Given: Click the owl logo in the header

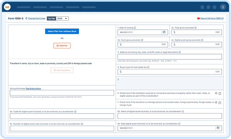Looking at the screenshot, I should click(x=7, y=7).
